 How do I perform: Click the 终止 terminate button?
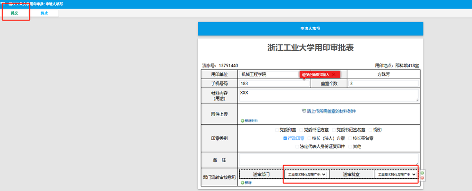pos(44,13)
